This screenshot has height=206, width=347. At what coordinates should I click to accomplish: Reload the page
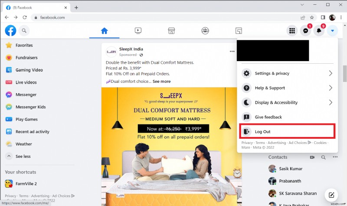pyautogui.click(x=25, y=17)
